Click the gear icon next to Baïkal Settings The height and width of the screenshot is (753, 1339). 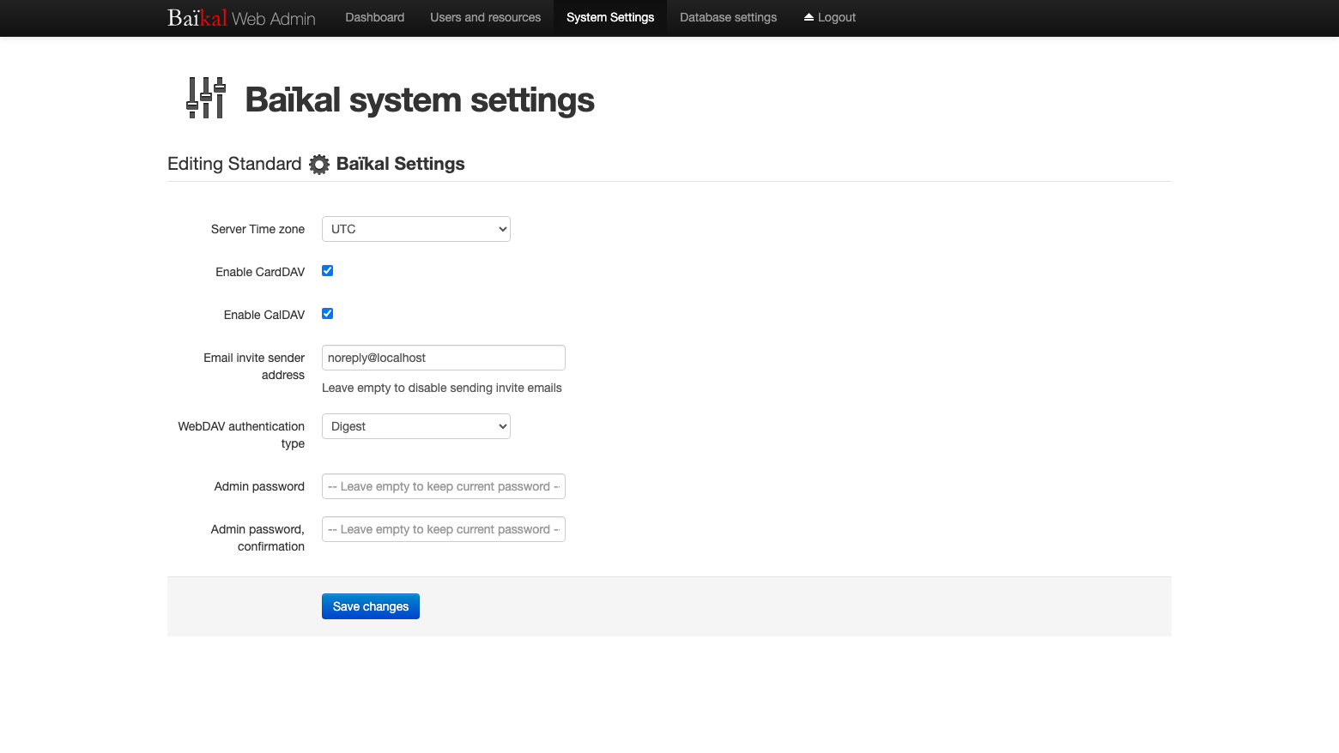tap(319, 165)
